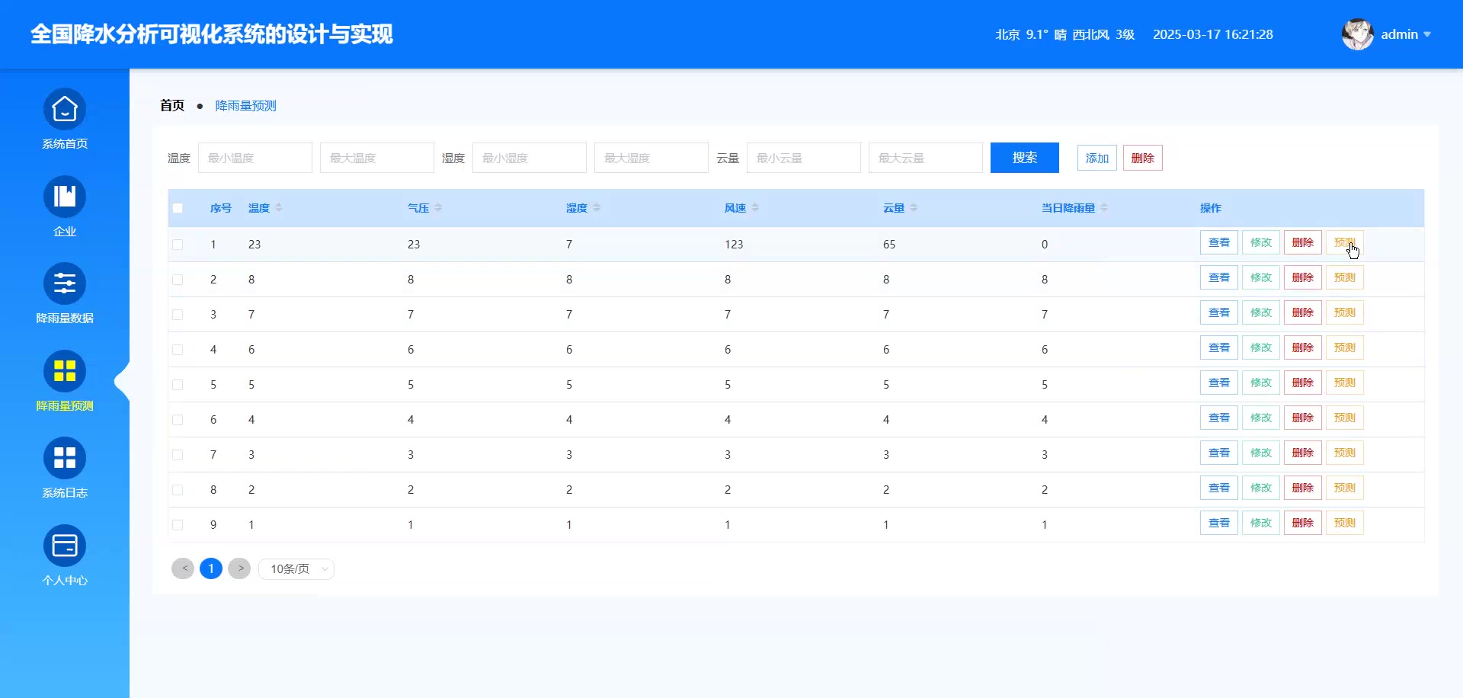This screenshot has width=1463, height=698.
Task: Toggle the select-all header checkbox
Action: [x=178, y=208]
